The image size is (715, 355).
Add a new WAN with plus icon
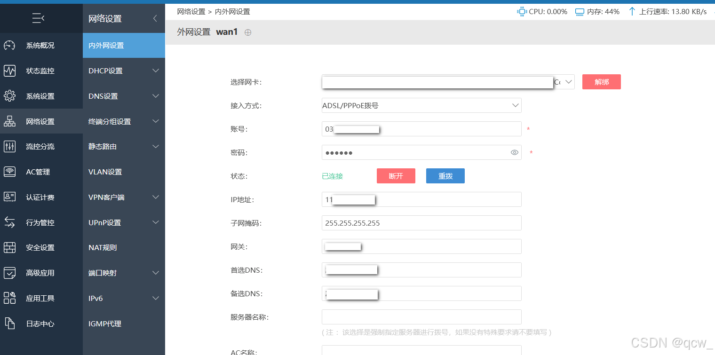pyautogui.click(x=248, y=32)
